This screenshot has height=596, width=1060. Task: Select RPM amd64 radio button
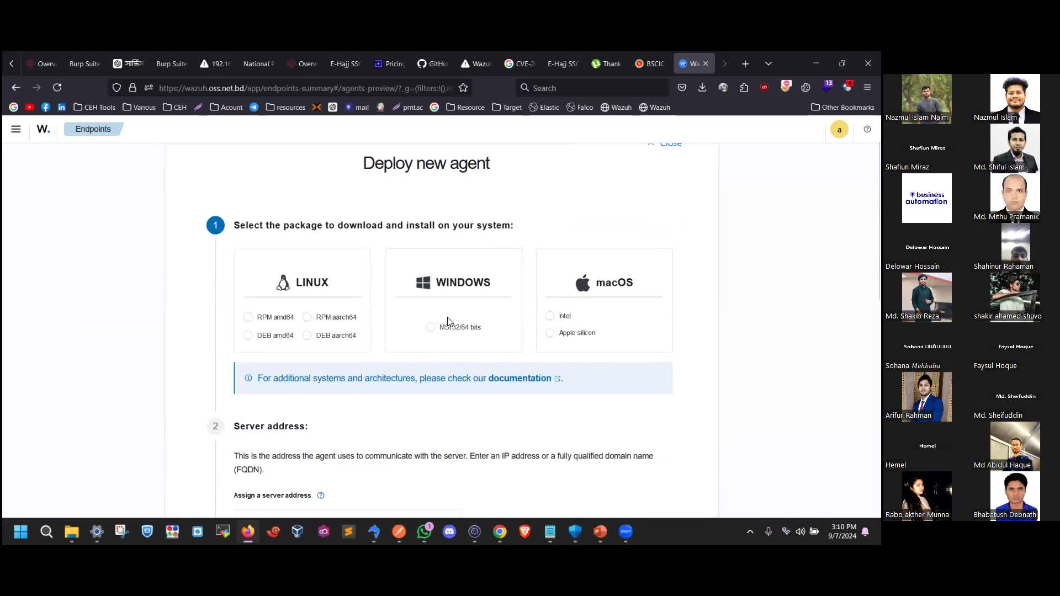pos(247,317)
